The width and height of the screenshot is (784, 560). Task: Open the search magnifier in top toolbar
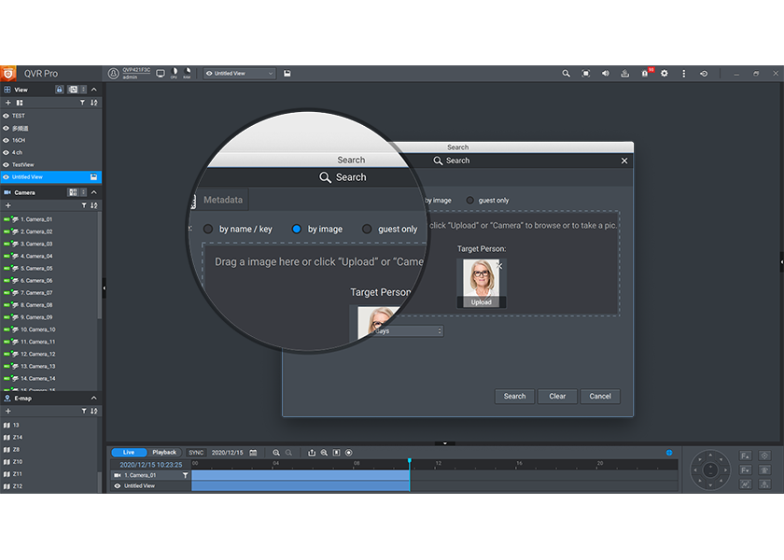(566, 73)
